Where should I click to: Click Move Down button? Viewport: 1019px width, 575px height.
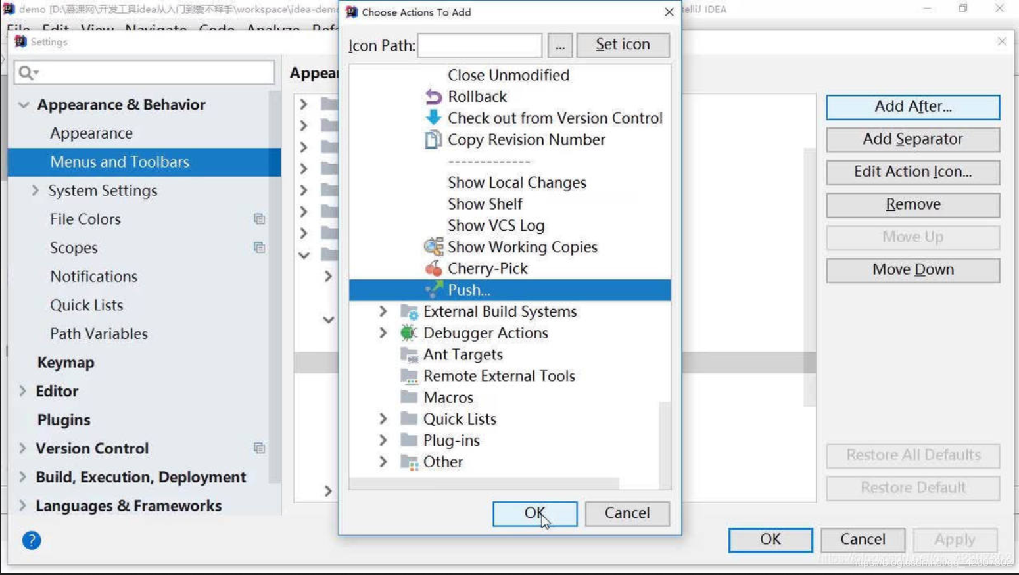click(x=913, y=270)
